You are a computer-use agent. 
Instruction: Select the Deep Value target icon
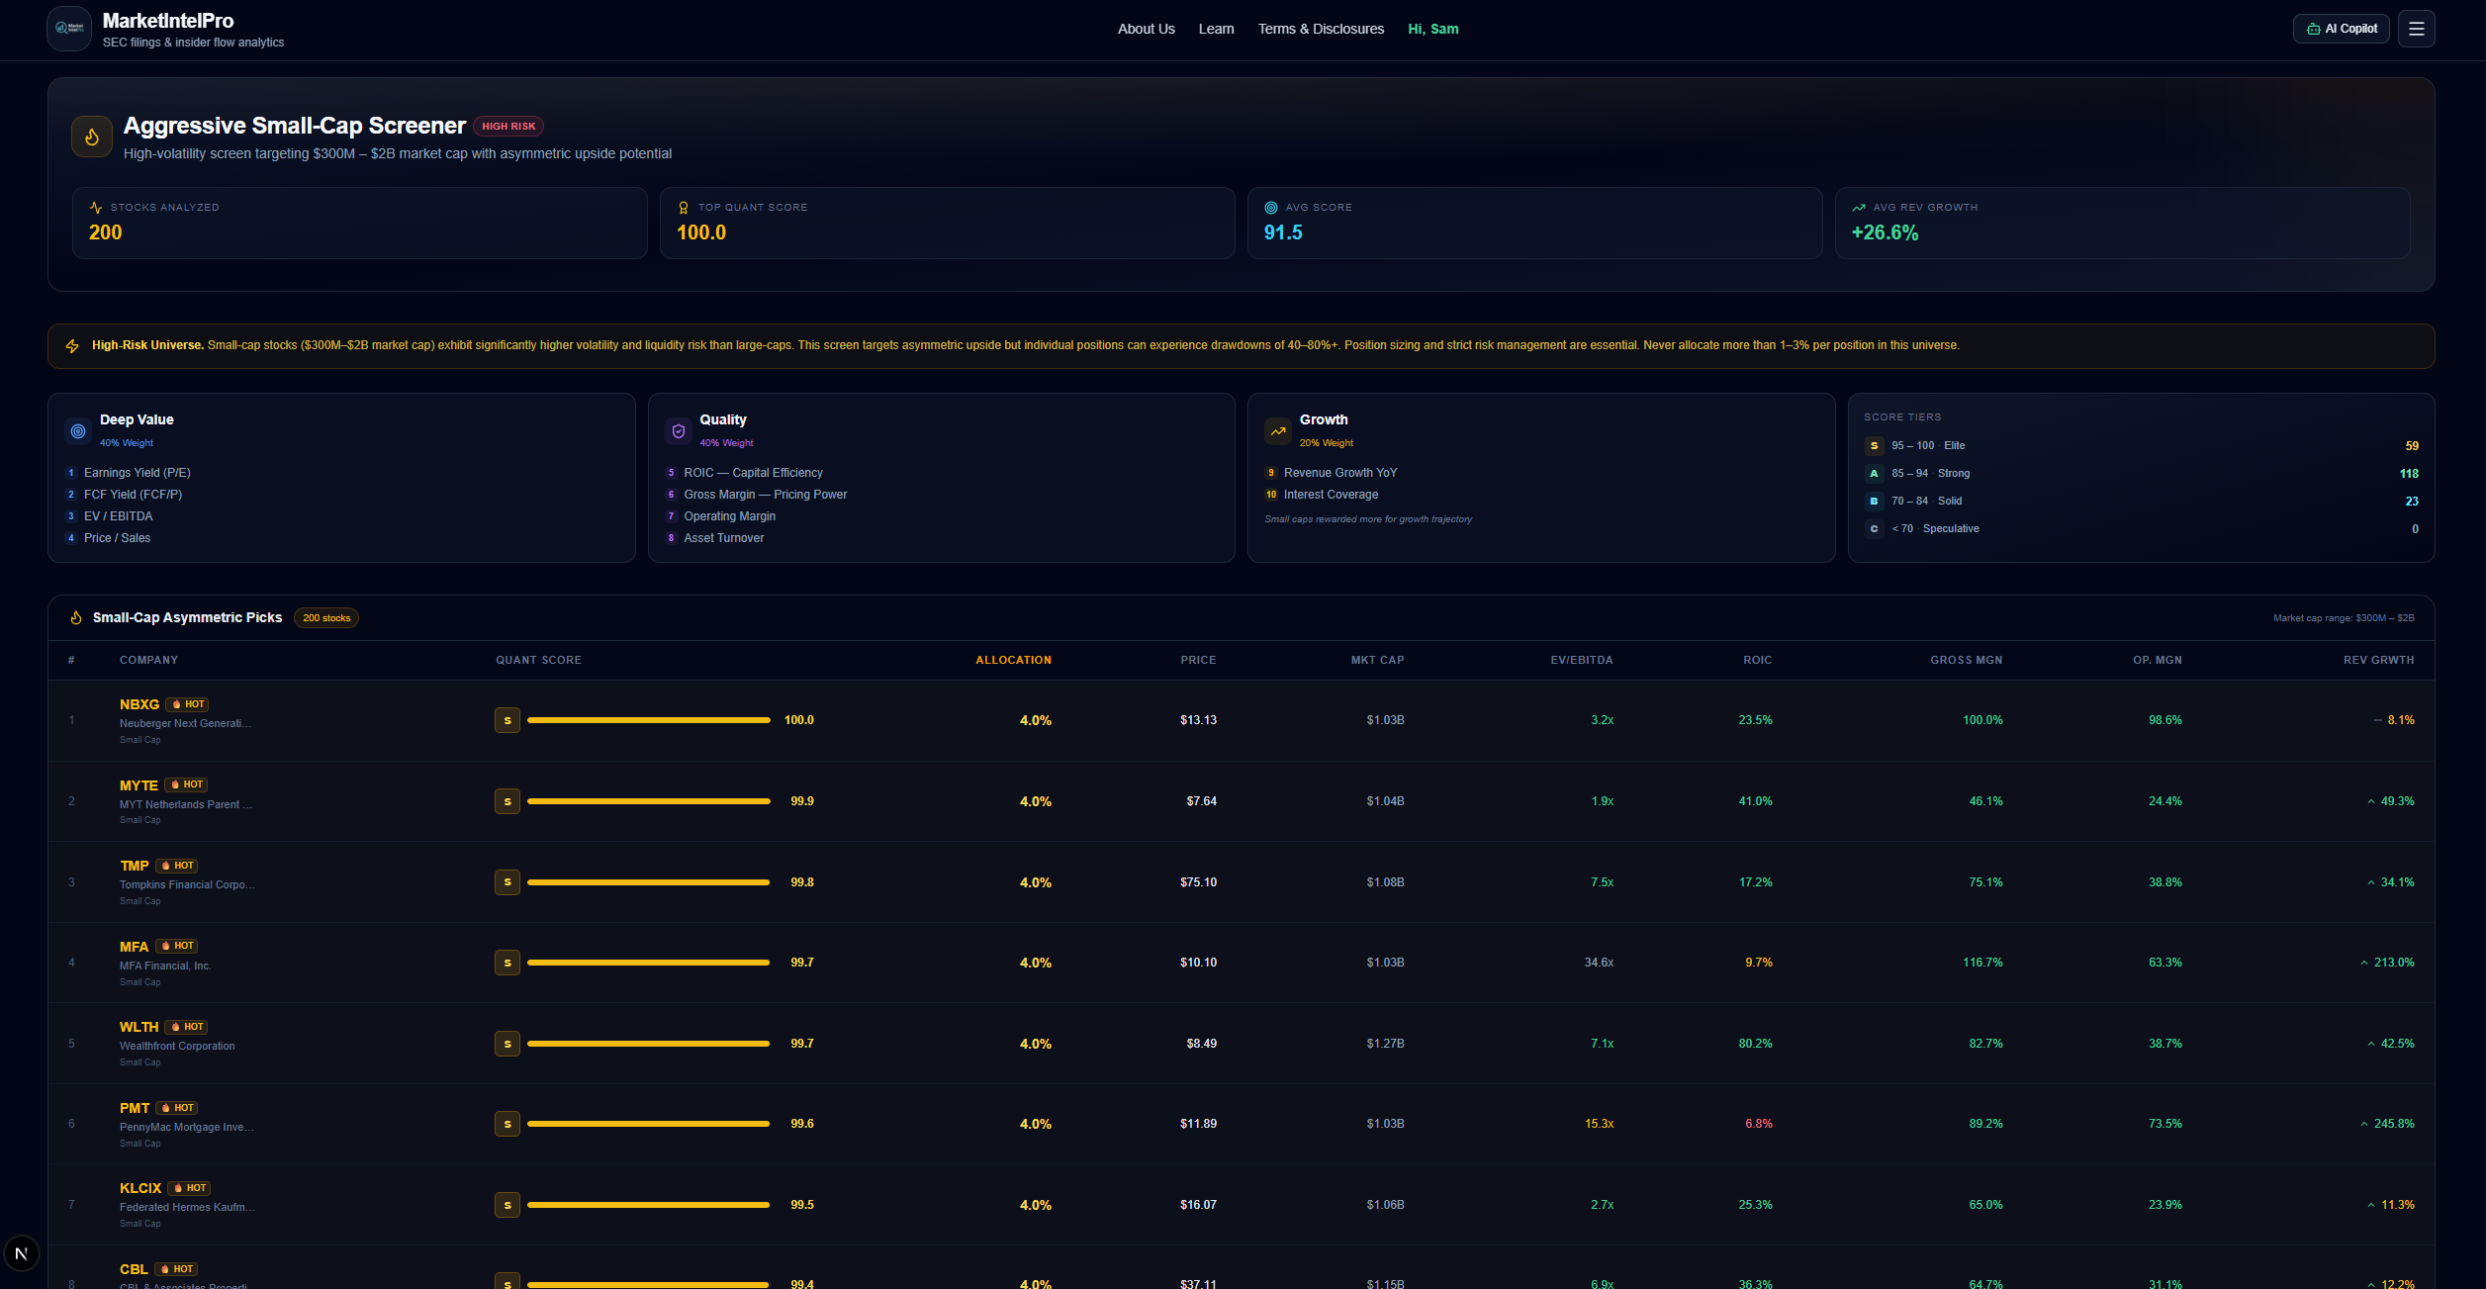pos(77,431)
